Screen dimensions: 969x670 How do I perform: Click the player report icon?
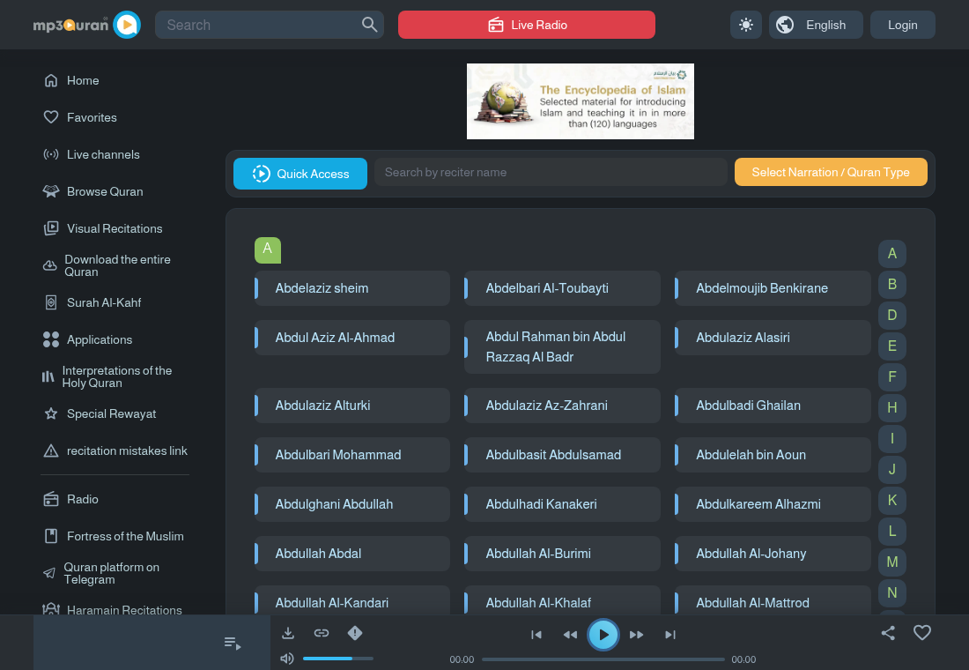355,633
